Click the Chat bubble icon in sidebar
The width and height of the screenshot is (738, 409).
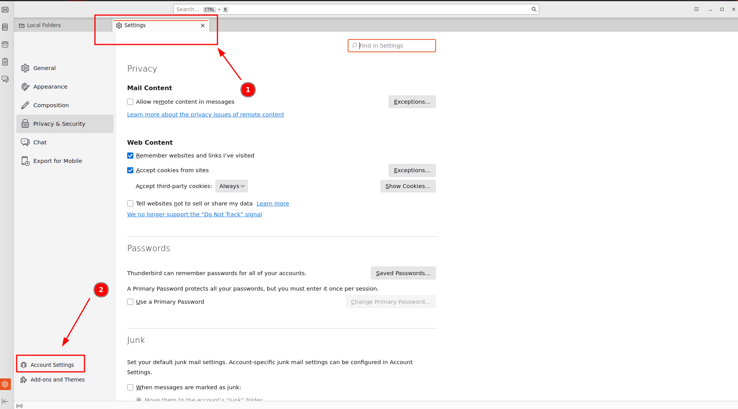pyautogui.click(x=25, y=142)
